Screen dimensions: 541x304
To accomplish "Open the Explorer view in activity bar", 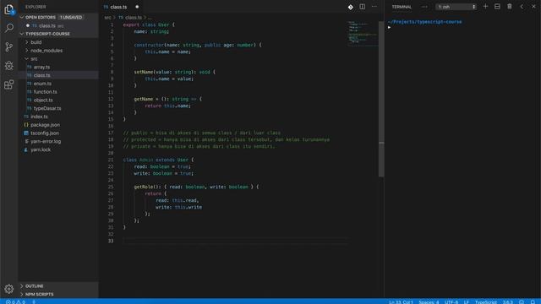I will [9, 9].
